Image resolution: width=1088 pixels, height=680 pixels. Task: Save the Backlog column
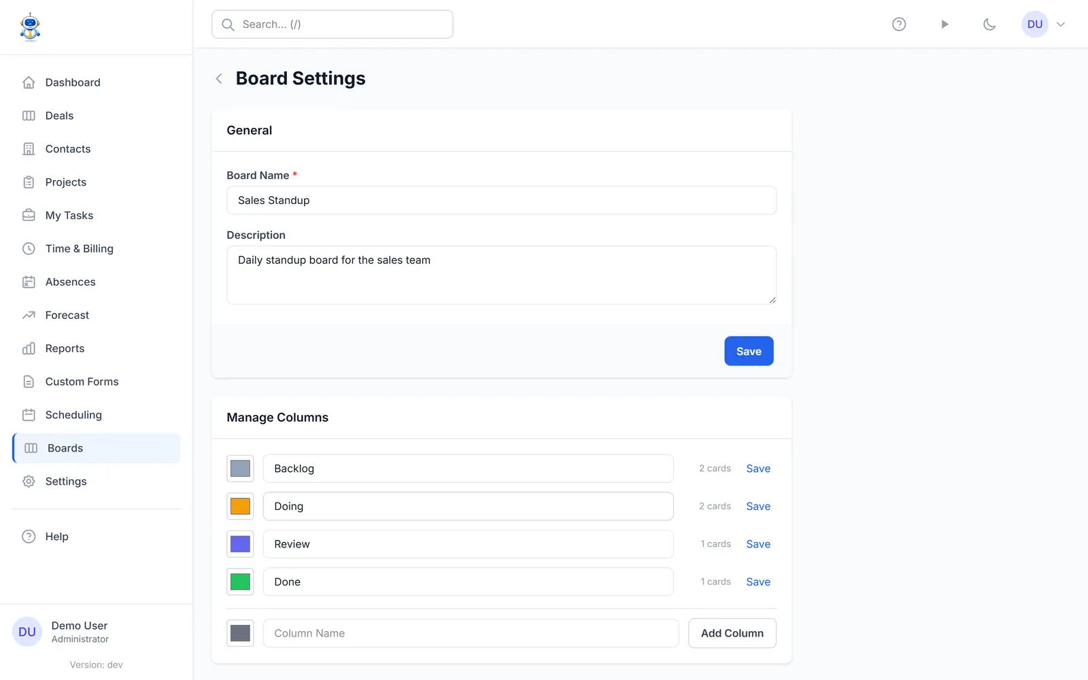(x=758, y=469)
